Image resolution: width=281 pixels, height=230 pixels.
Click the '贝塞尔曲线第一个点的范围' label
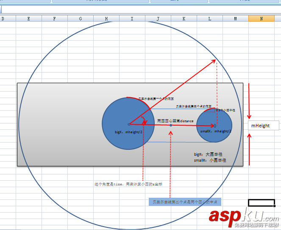tap(156, 99)
